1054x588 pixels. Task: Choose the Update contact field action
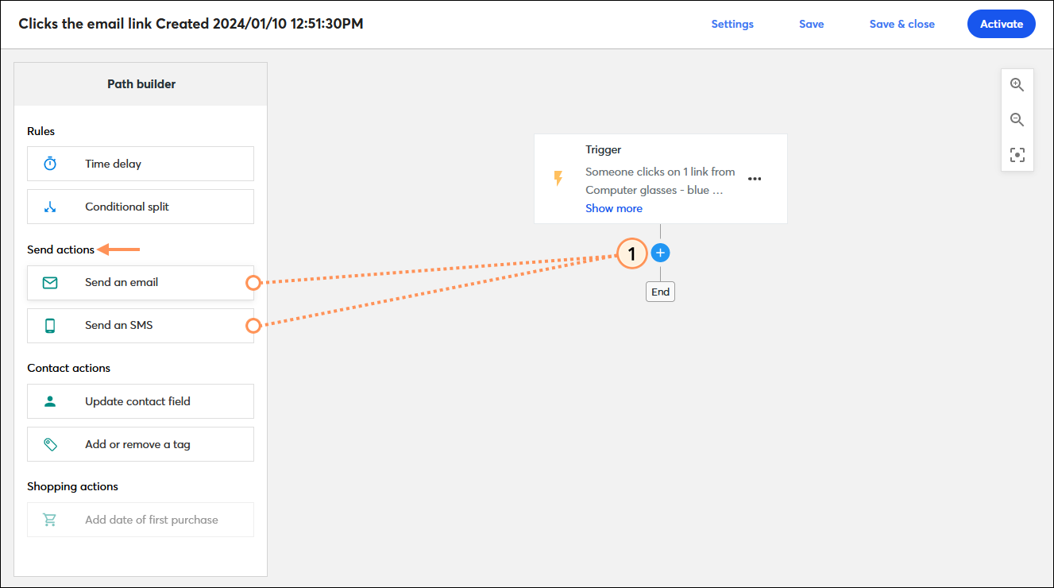(x=141, y=401)
